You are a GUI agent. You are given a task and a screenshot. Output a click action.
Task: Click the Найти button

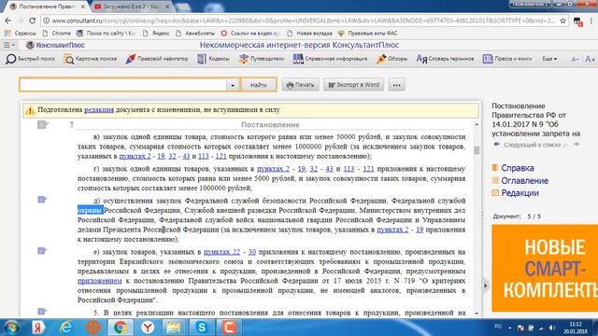259,85
